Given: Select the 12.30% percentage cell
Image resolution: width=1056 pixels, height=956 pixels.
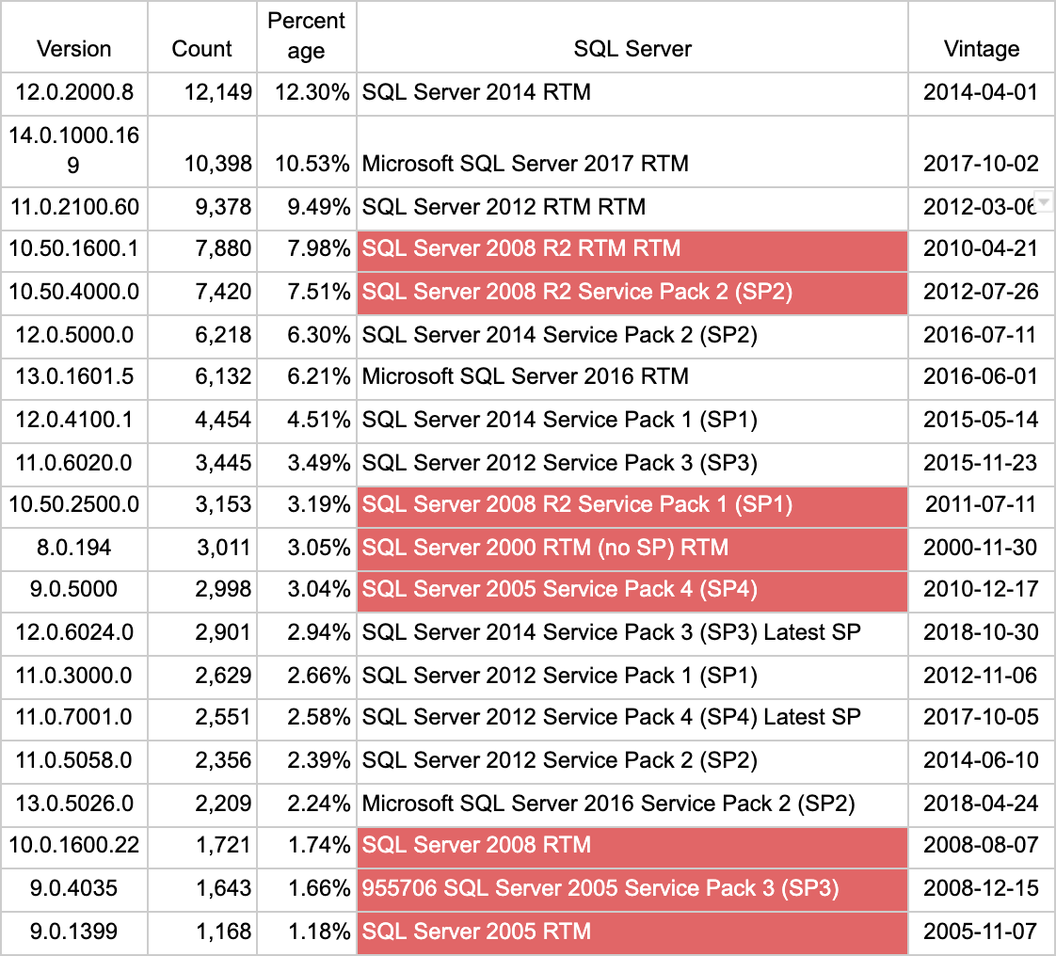Looking at the screenshot, I should tap(306, 92).
